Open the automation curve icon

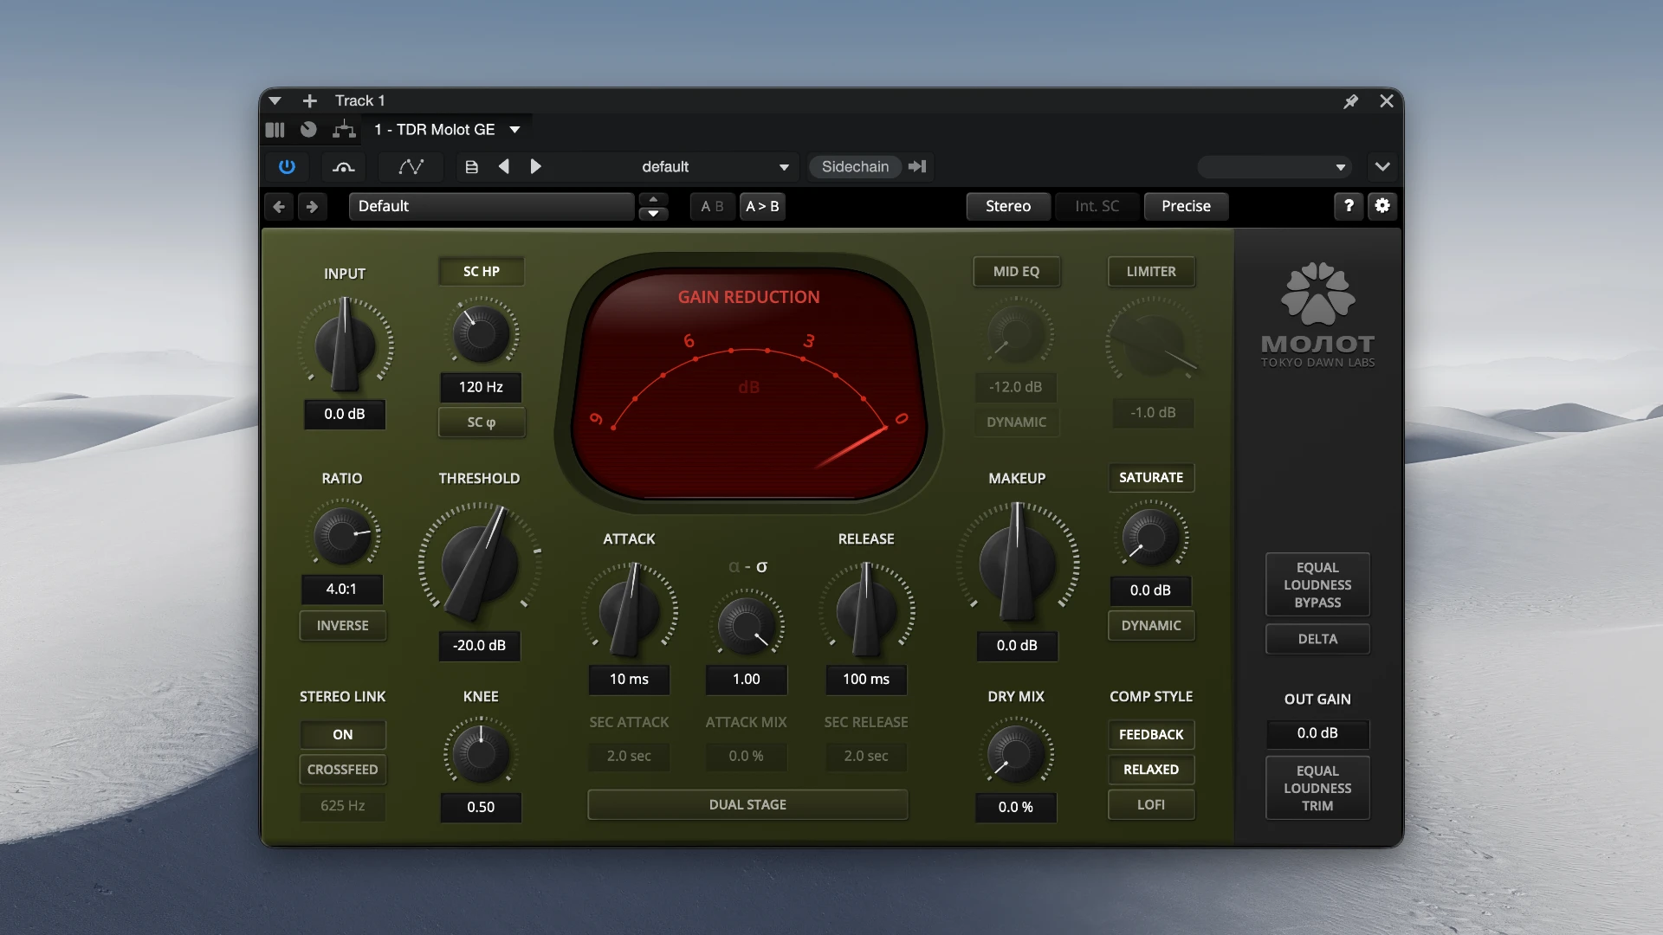tap(411, 166)
